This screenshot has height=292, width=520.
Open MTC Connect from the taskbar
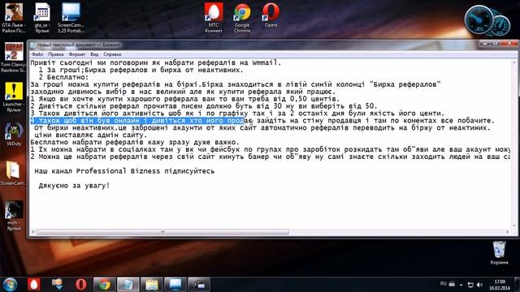tap(33, 285)
